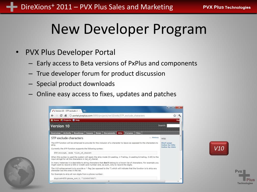Switch to the Overview tab
257x192 pixels.
(56, 133)
